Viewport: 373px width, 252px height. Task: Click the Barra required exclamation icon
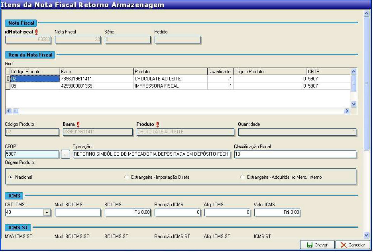(78, 124)
